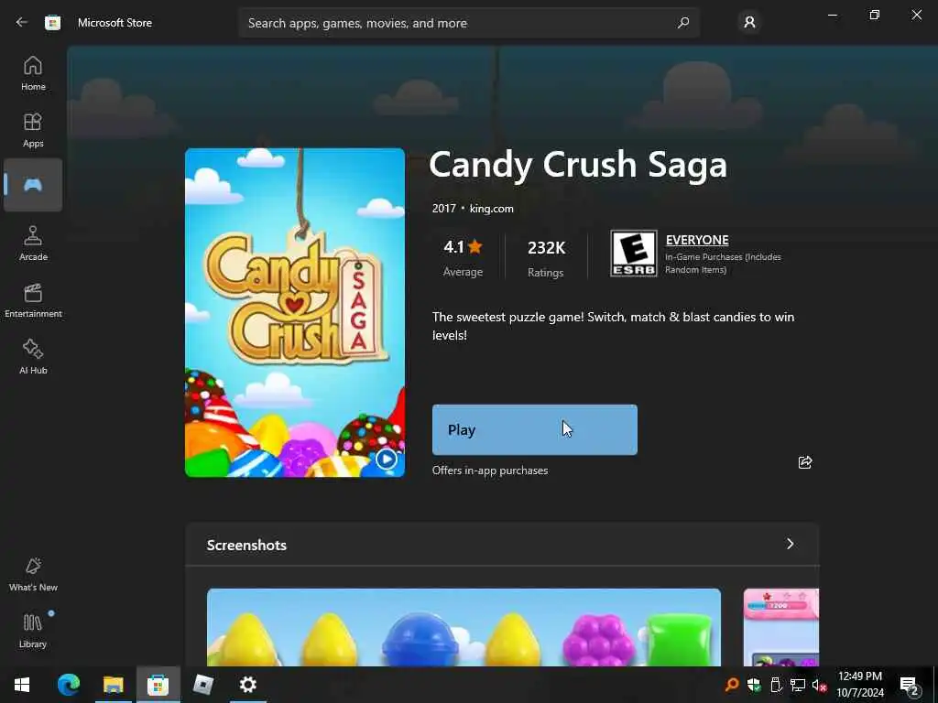Viewport: 938px width, 703px height.
Task: Open the user profile icon
Action: click(x=749, y=22)
